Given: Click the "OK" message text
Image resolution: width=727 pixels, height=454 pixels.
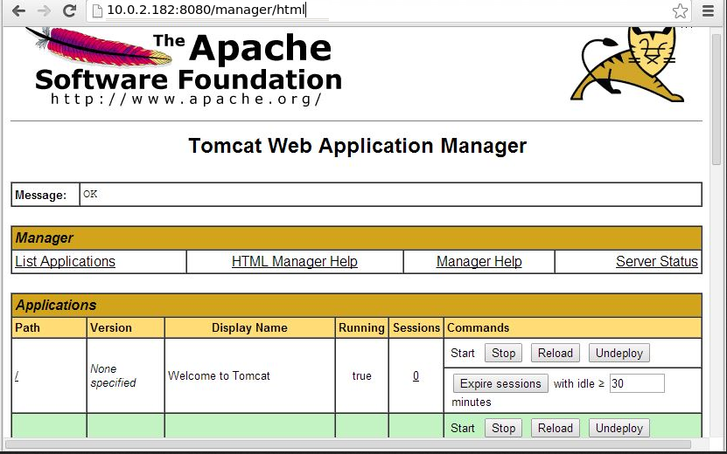Looking at the screenshot, I should [x=90, y=194].
